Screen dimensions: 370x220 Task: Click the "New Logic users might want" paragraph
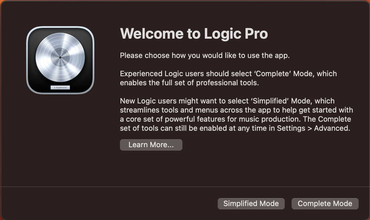[236, 115]
